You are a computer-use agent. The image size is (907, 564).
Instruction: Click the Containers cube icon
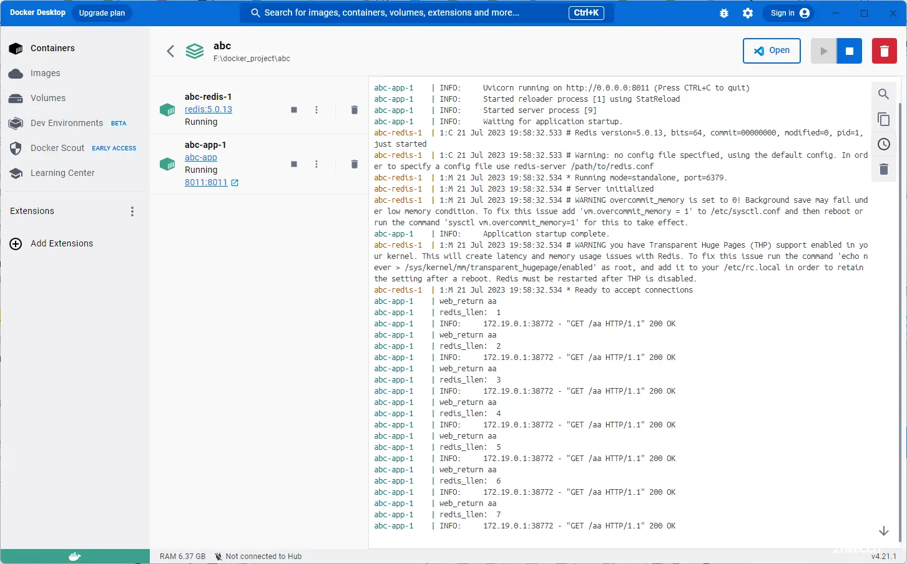(16, 49)
